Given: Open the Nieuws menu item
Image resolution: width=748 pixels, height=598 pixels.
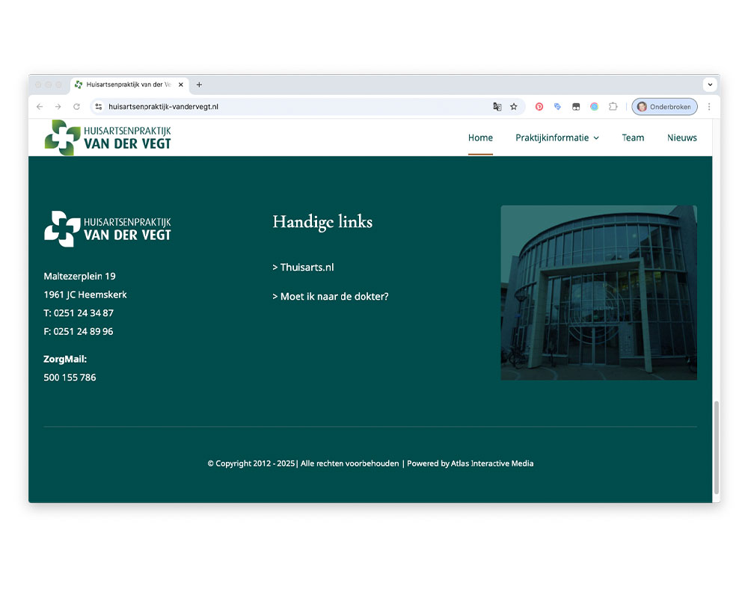Looking at the screenshot, I should pos(681,138).
